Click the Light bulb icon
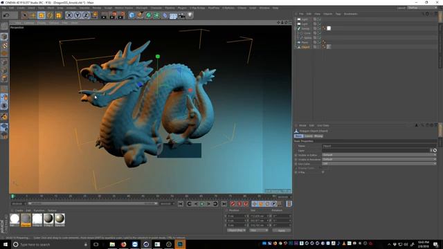This screenshot has width=443, height=249. [x=190, y=15]
